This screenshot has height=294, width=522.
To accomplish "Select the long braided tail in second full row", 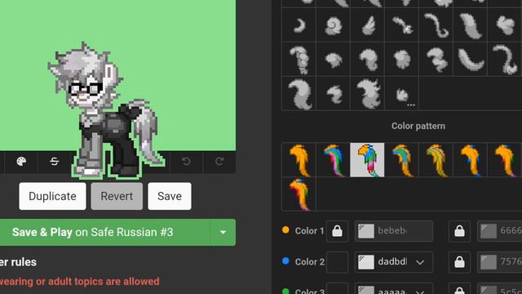I will [x=299, y=60].
